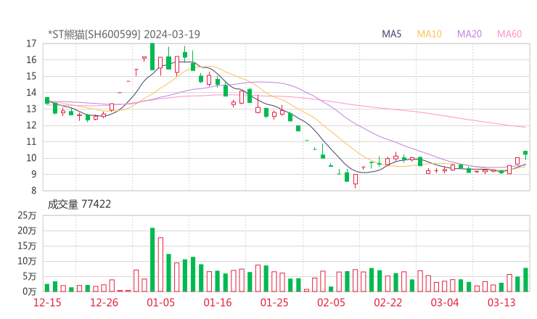The image size is (537, 319).
Task: Click the MA60 legend label
Action: [x=509, y=34]
